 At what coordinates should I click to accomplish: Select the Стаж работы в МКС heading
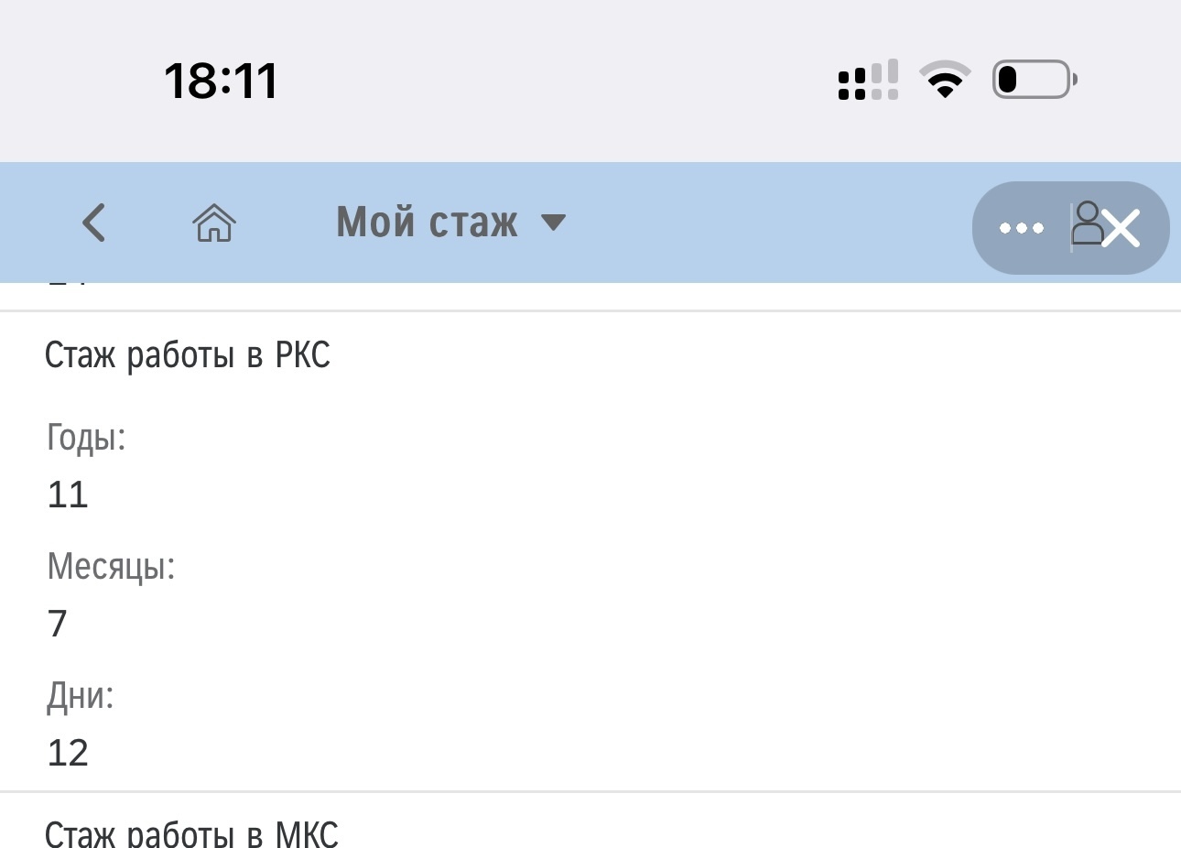click(x=191, y=832)
